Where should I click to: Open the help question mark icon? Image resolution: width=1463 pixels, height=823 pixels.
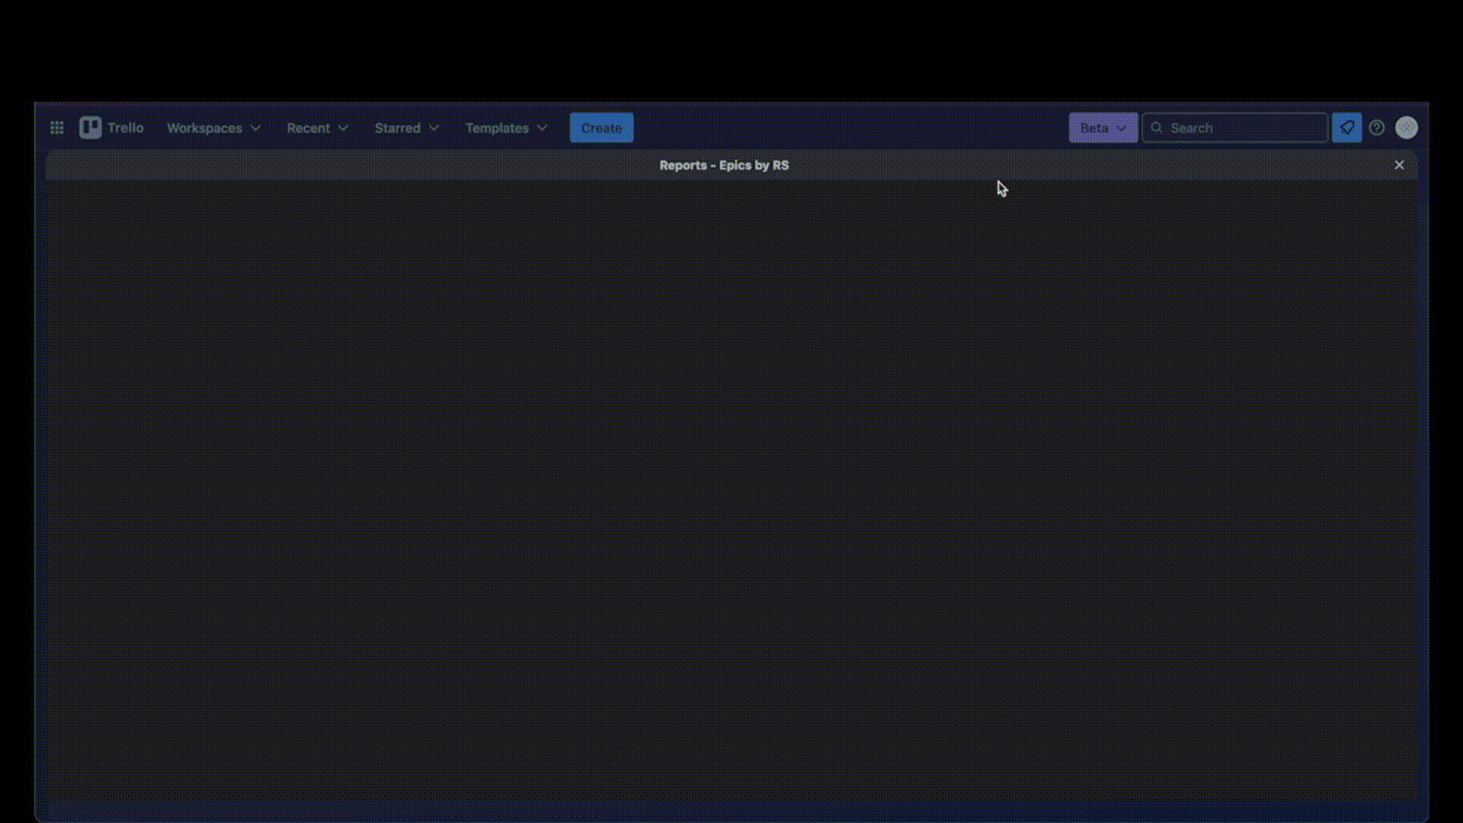[1376, 128]
